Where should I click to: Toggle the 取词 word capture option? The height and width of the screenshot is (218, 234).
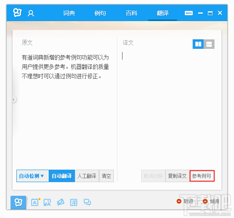click(185, 201)
